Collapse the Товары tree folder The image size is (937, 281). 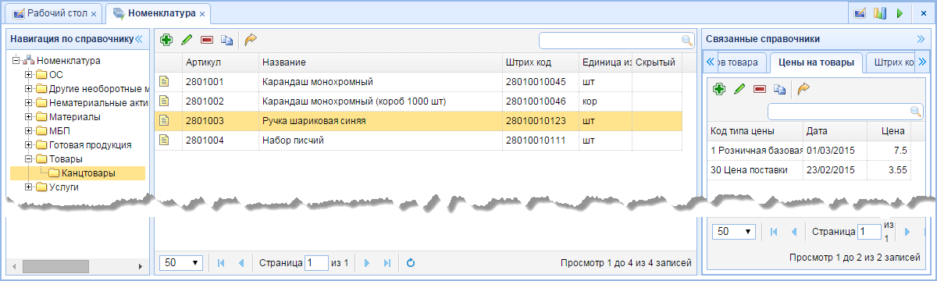(x=29, y=159)
